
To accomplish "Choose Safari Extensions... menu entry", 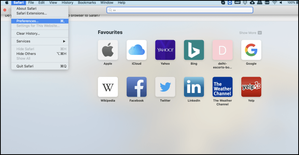I will 40,13.
